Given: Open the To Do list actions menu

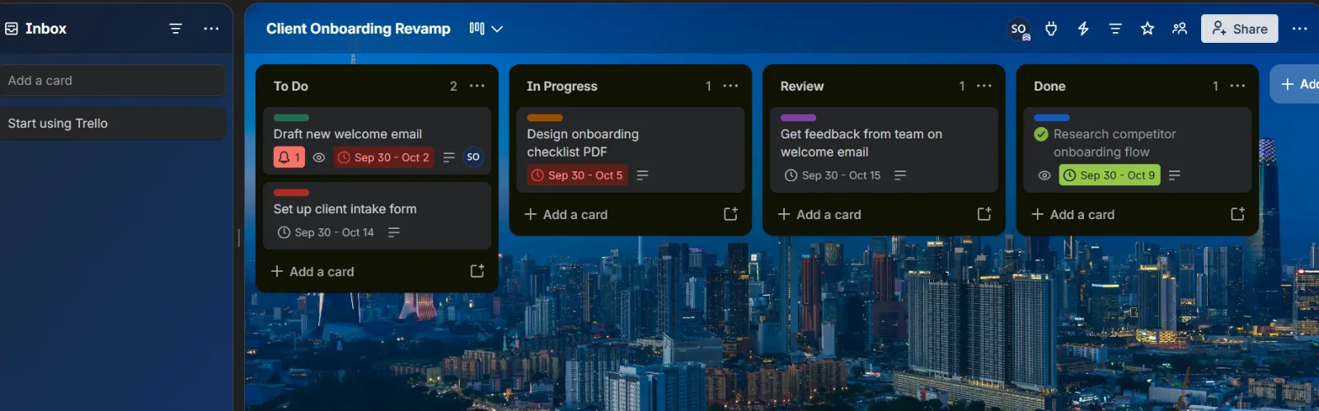Looking at the screenshot, I should [477, 86].
